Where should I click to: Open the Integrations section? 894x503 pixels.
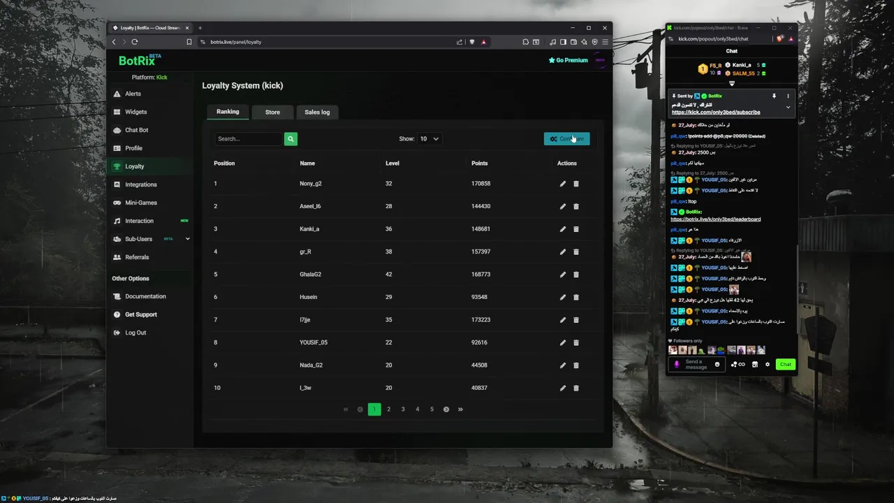[140, 184]
